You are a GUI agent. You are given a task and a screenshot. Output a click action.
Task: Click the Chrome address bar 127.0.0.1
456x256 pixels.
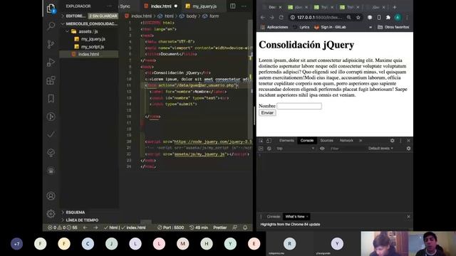click(x=319, y=17)
